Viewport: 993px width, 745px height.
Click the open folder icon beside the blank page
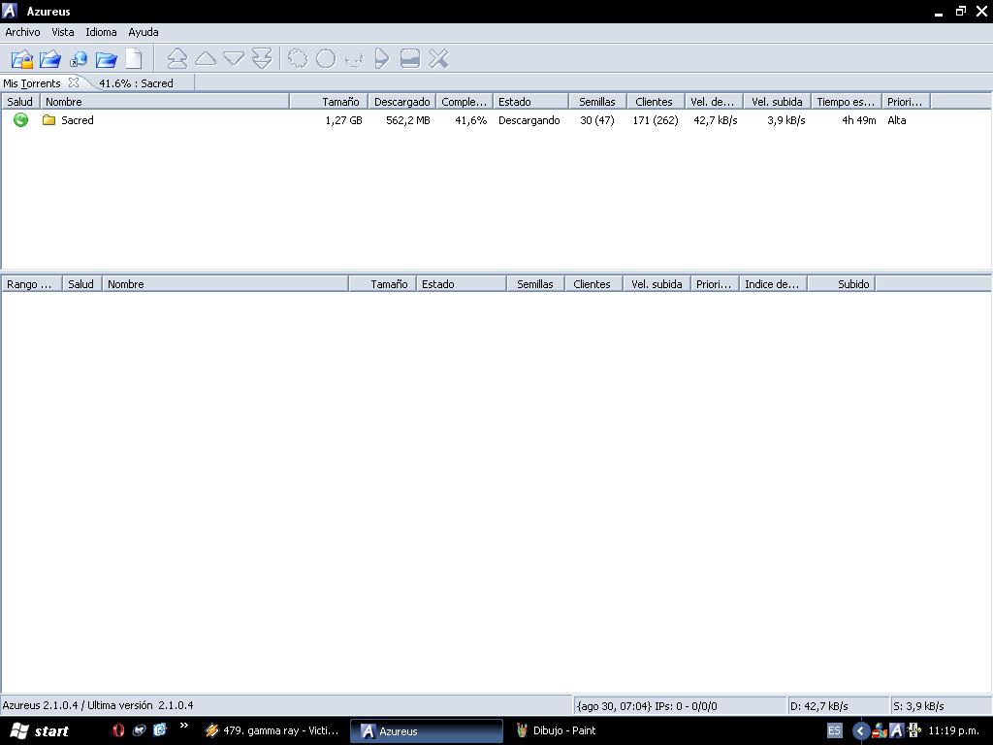coord(107,59)
